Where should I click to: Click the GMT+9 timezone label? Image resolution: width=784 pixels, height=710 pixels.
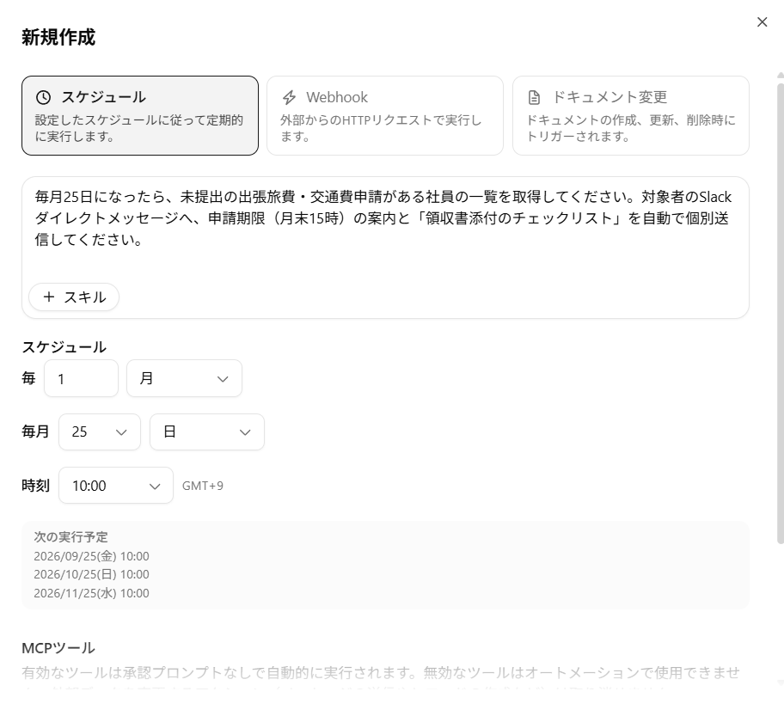coord(203,486)
